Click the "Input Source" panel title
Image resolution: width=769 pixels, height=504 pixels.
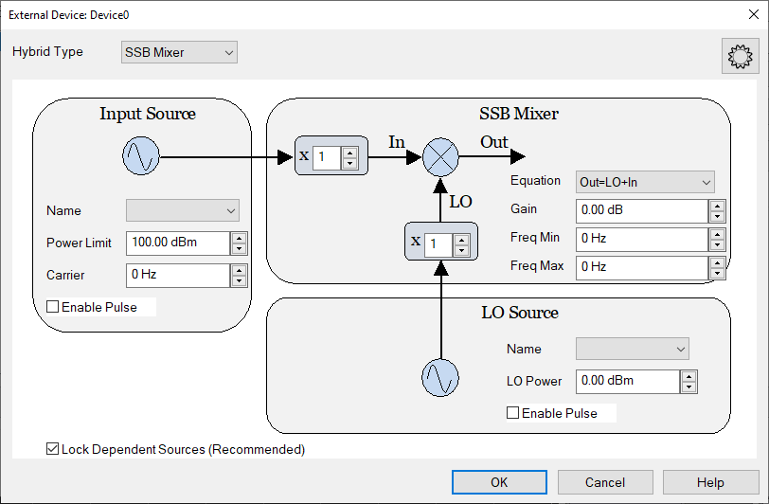click(148, 114)
